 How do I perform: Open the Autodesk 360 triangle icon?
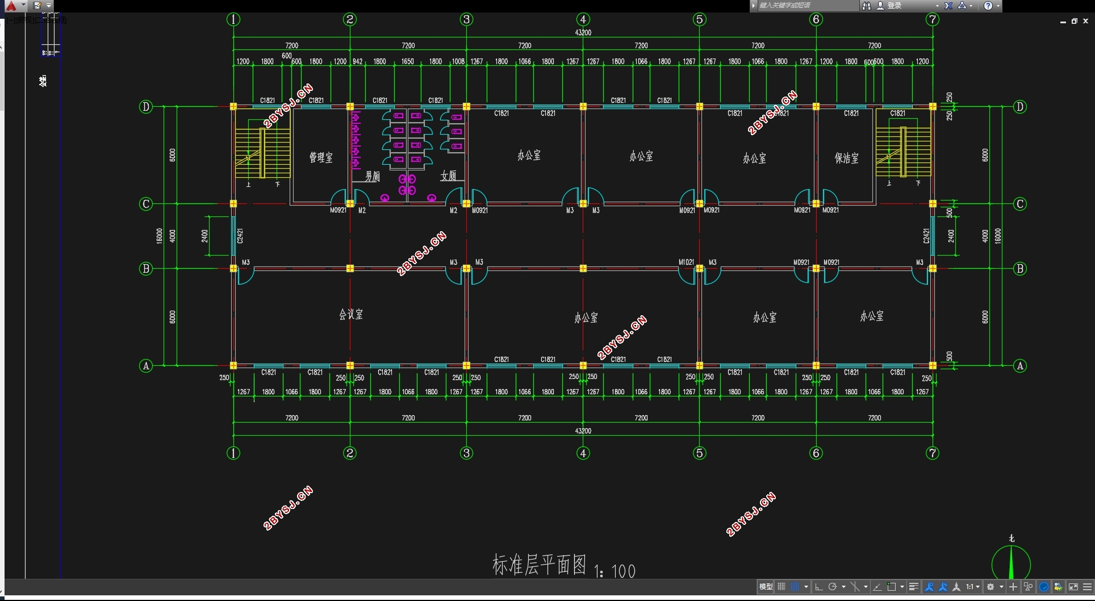pyautogui.click(x=962, y=5)
